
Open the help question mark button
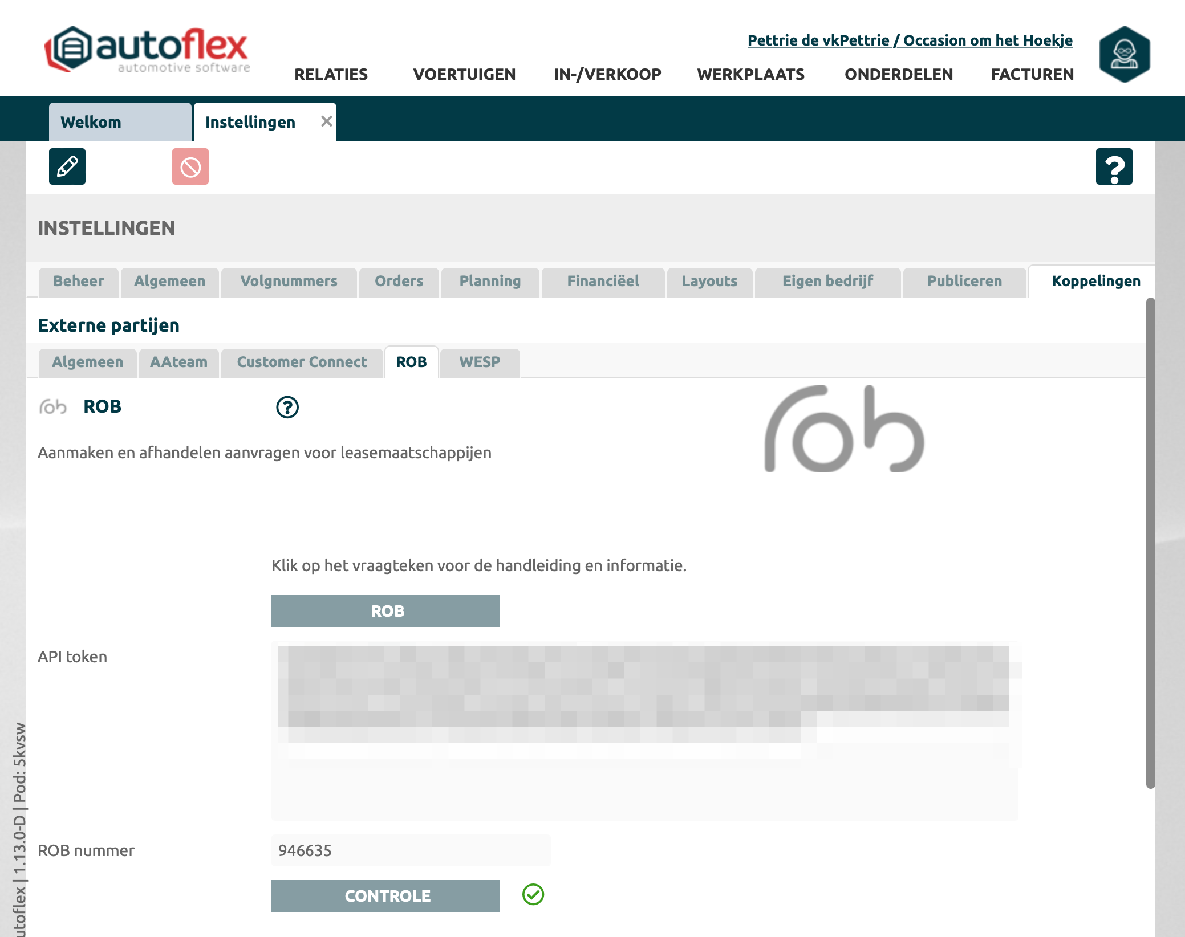1114,166
